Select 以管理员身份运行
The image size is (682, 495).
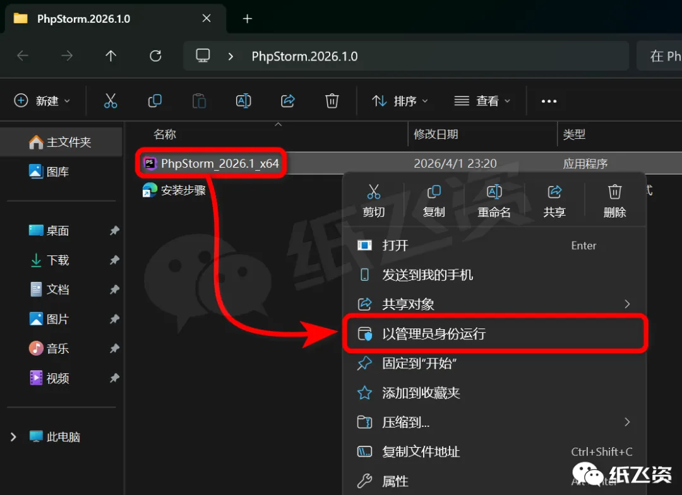[x=495, y=334]
